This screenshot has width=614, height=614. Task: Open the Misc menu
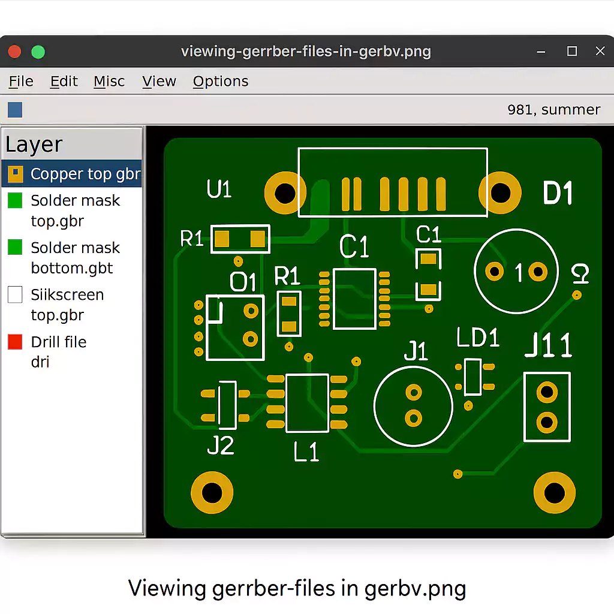tap(109, 81)
